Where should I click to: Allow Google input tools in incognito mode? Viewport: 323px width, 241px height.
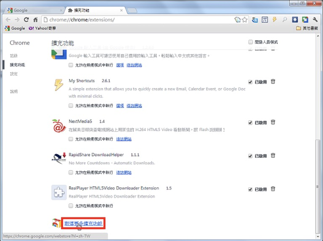pos(71,65)
